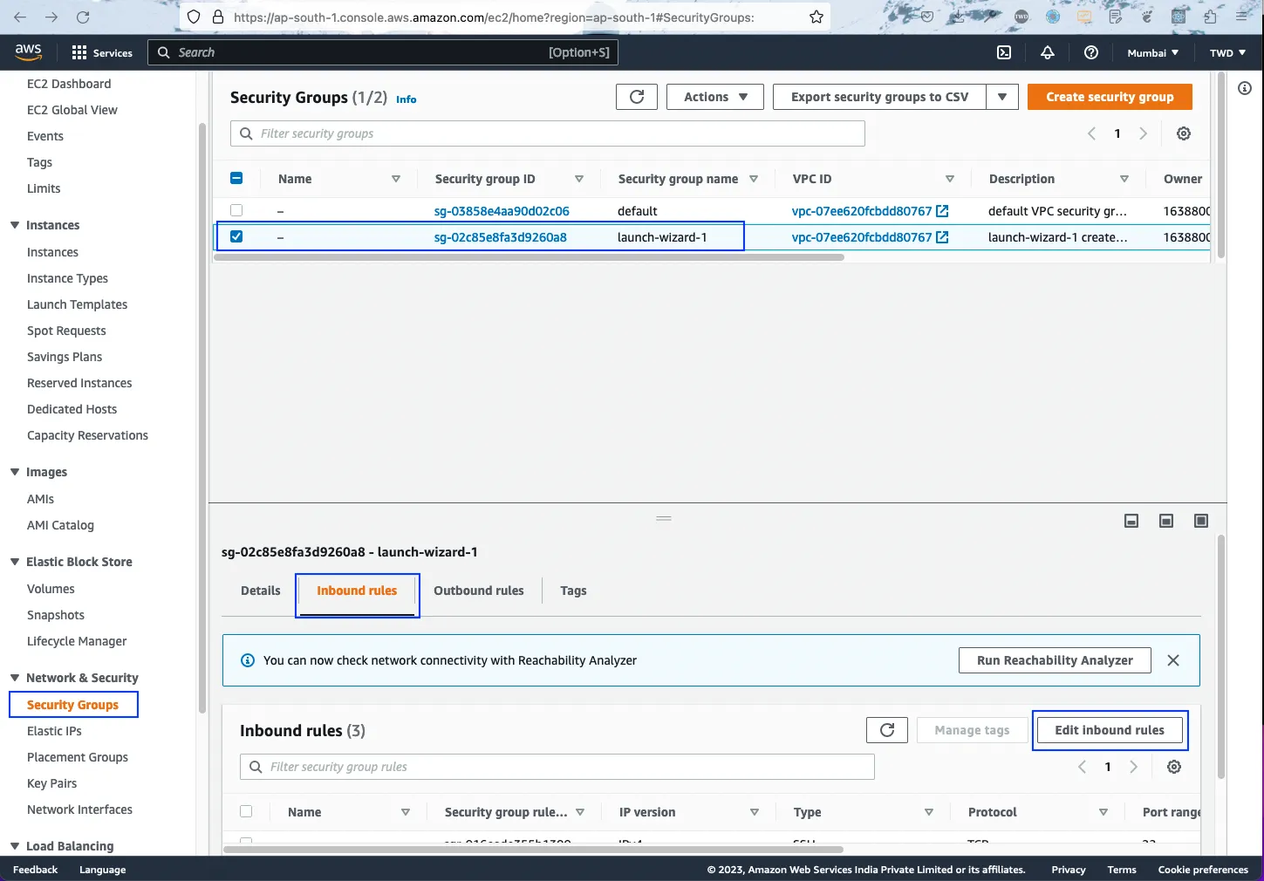
Task: Open the help question mark icon
Action: [1091, 52]
